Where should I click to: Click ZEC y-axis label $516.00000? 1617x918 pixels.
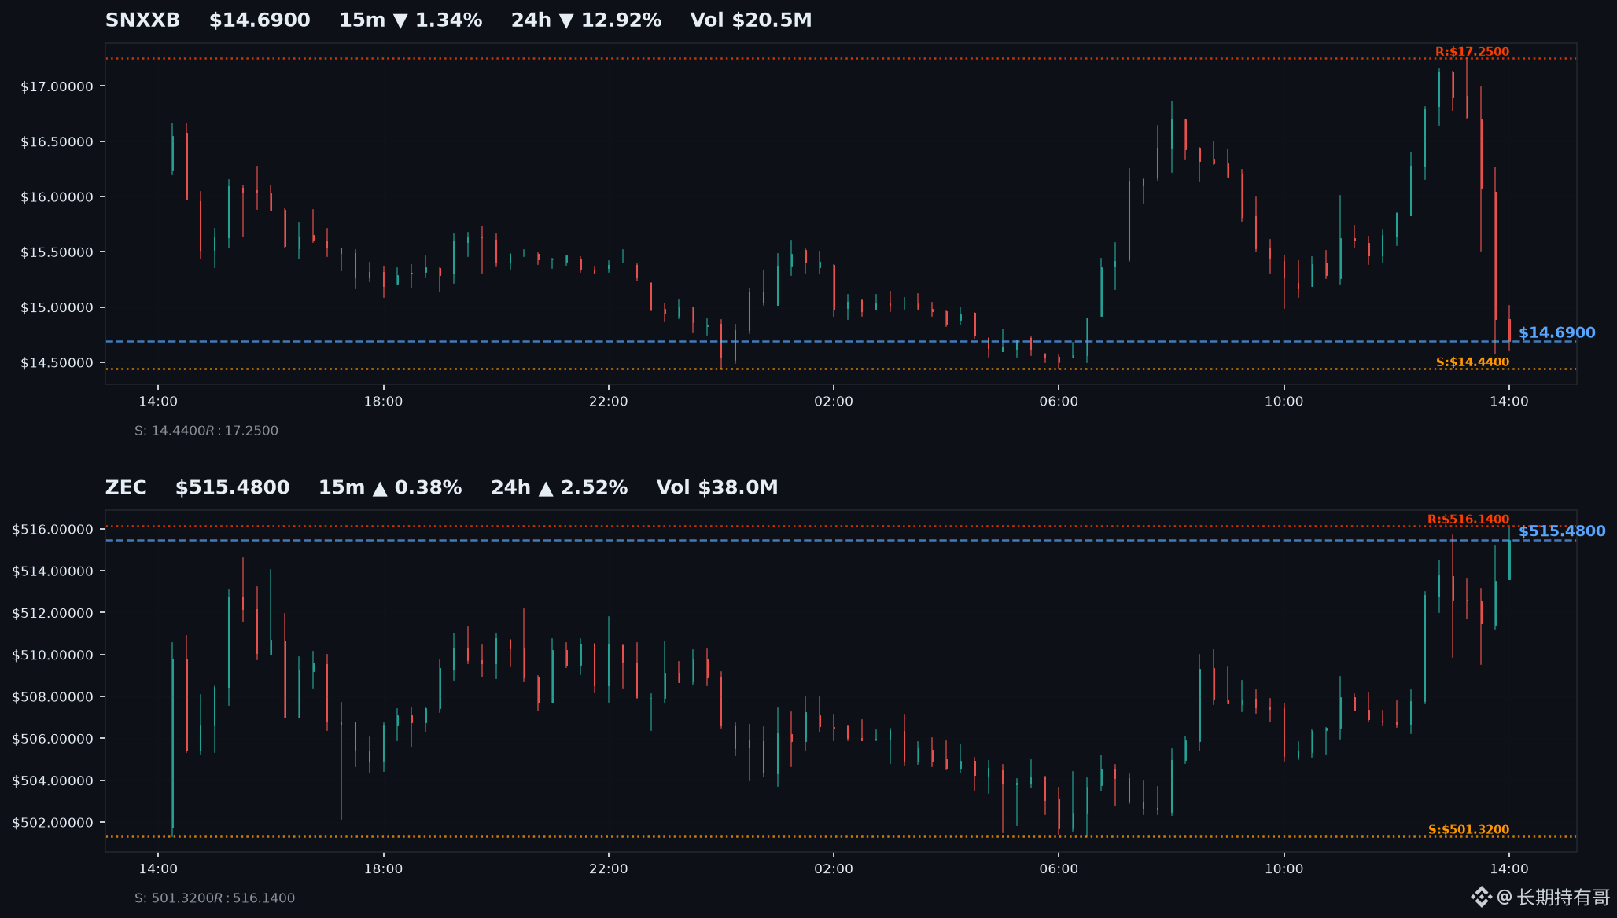click(x=53, y=530)
